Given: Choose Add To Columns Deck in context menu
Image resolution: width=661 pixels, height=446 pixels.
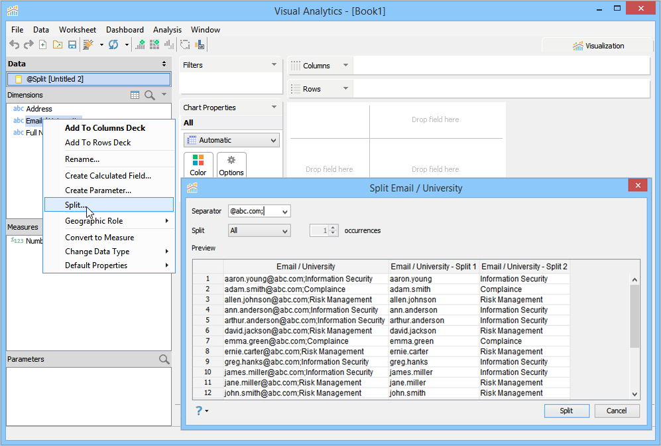Looking at the screenshot, I should coord(109,128).
